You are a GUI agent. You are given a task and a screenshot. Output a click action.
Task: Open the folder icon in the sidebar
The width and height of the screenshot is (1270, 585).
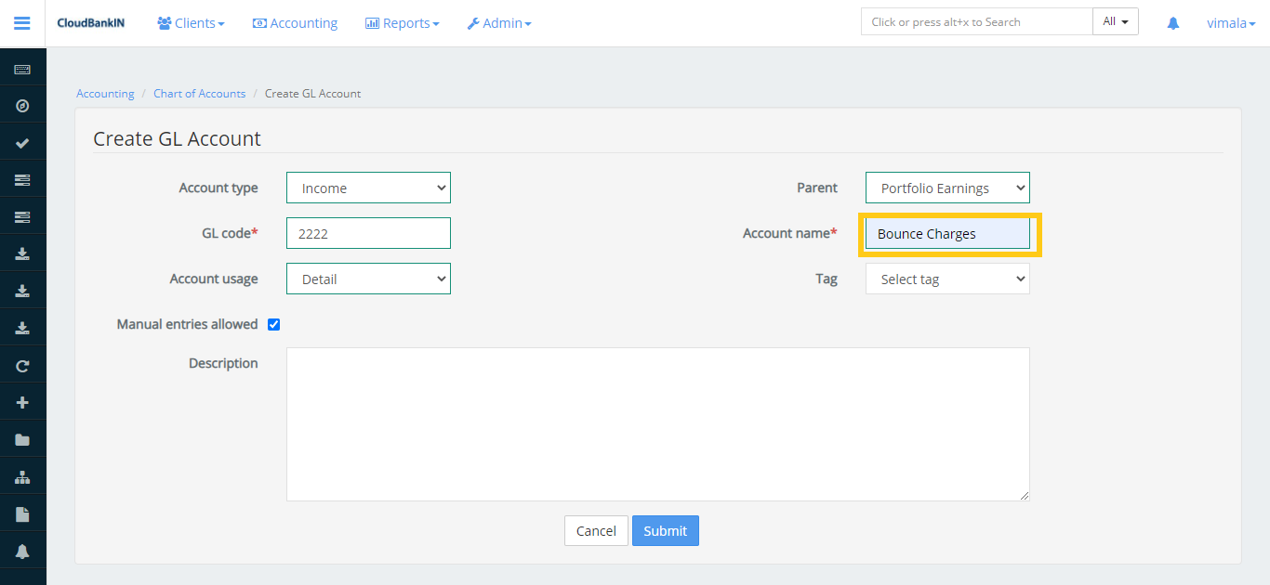(x=22, y=440)
